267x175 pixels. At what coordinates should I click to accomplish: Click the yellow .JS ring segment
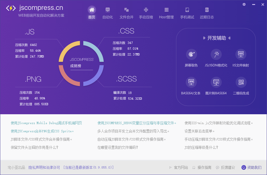tap(67, 49)
